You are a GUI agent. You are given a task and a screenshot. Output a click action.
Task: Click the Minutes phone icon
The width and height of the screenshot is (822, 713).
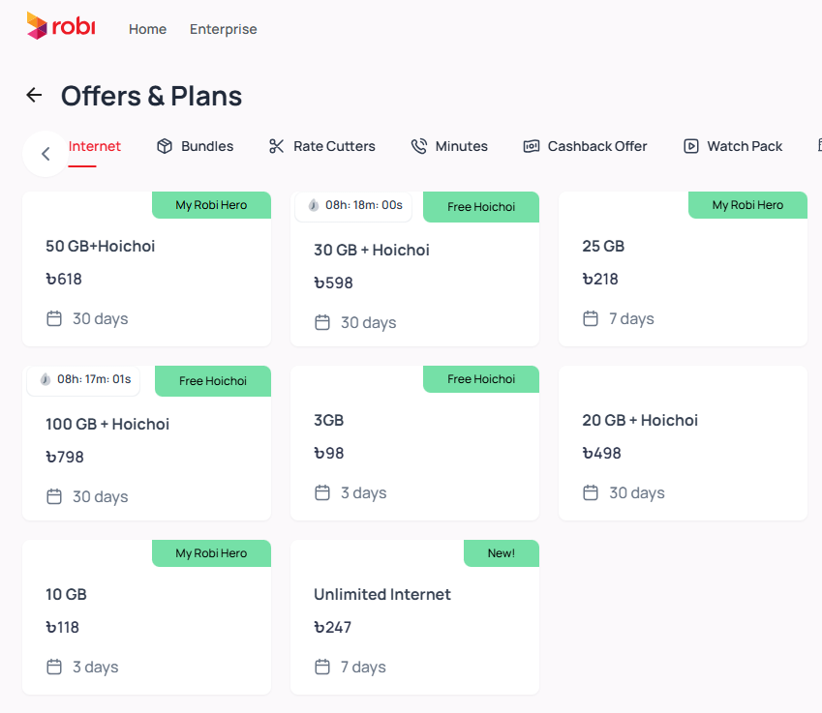point(419,146)
